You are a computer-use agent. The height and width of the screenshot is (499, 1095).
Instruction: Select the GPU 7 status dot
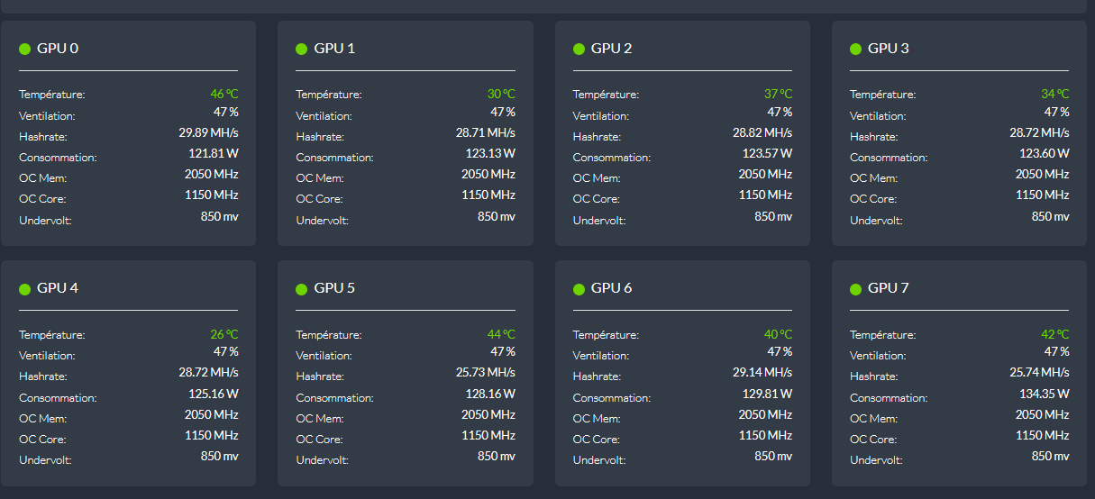click(855, 289)
